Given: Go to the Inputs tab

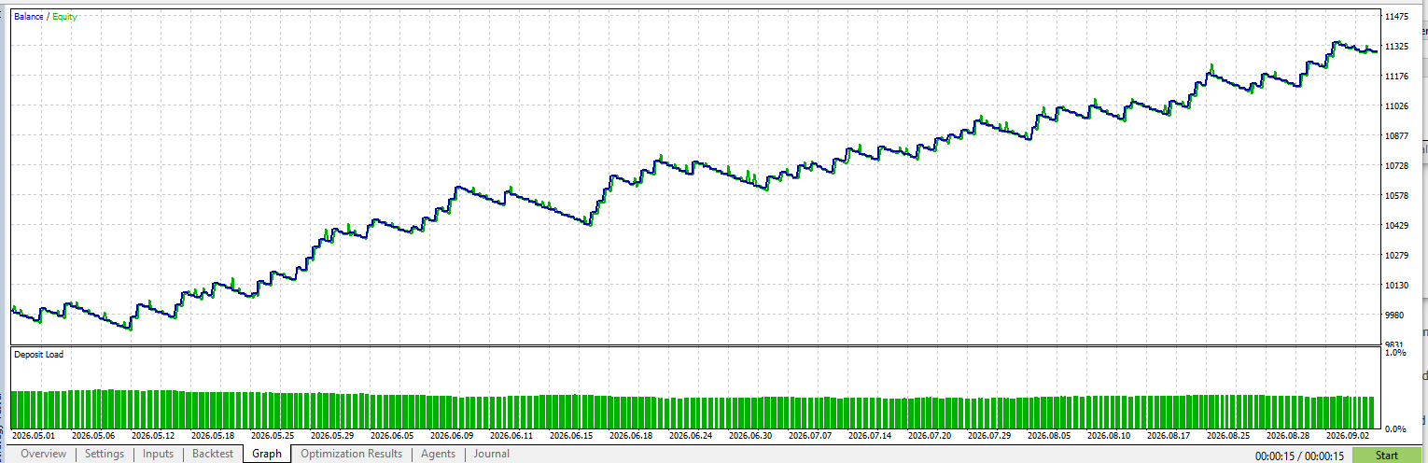Looking at the screenshot, I should (x=158, y=454).
